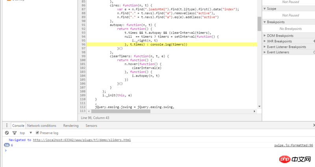This screenshot has height=167, width=315.
Task: Click the 16 repeat count badge
Action: click(7, 145)
